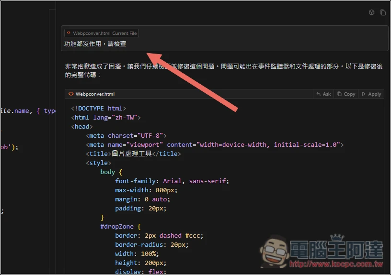The height and width of the screenshot is (275, 391).
Task: Click the cube icon at top right
Action: point(371,12)
